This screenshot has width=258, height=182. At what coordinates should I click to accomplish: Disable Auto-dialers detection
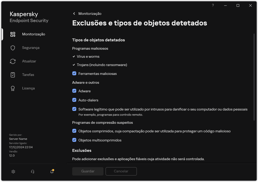pos(74,100)
